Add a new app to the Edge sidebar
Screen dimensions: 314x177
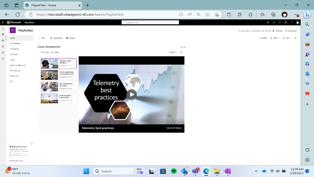point(307,104)
